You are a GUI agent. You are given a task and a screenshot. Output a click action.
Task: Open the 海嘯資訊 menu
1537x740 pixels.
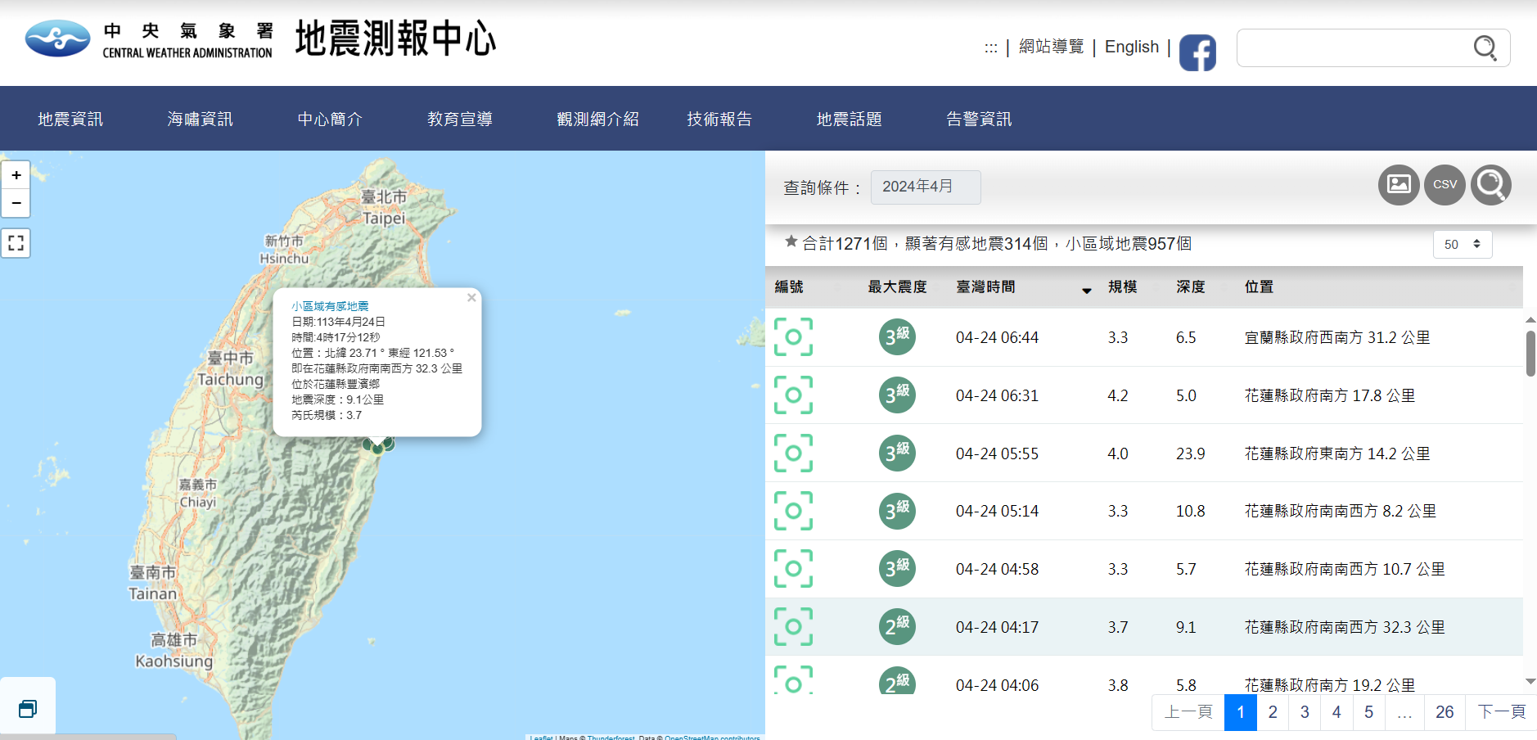200,120
